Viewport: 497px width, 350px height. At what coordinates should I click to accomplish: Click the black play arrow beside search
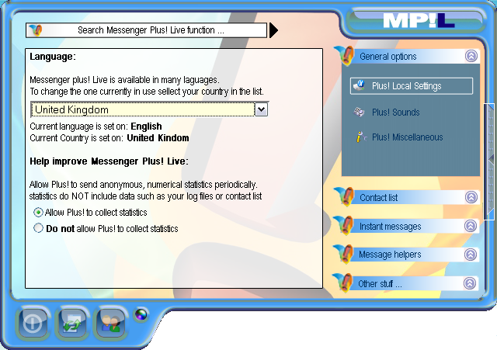click(x=273, y=30)
